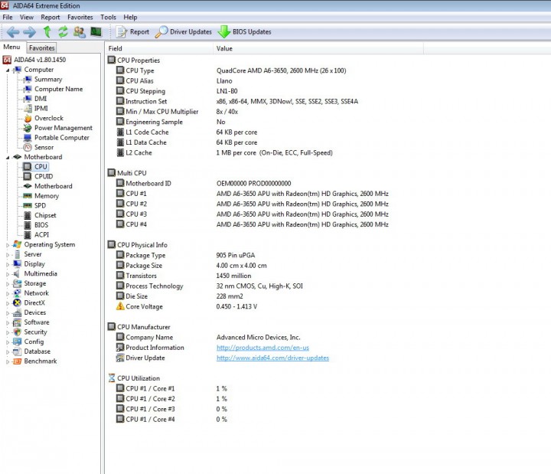Select the Power Management icon
The width and height of the screenshot is (551, 474).
(x=28, y=128)
